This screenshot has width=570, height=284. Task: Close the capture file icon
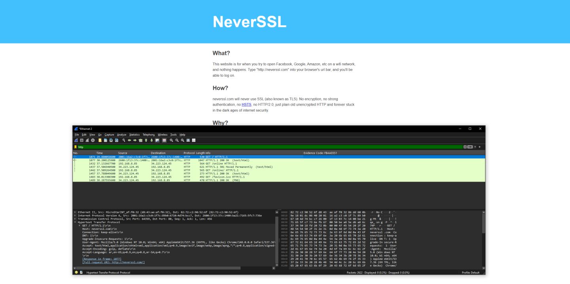coord(111,140)
